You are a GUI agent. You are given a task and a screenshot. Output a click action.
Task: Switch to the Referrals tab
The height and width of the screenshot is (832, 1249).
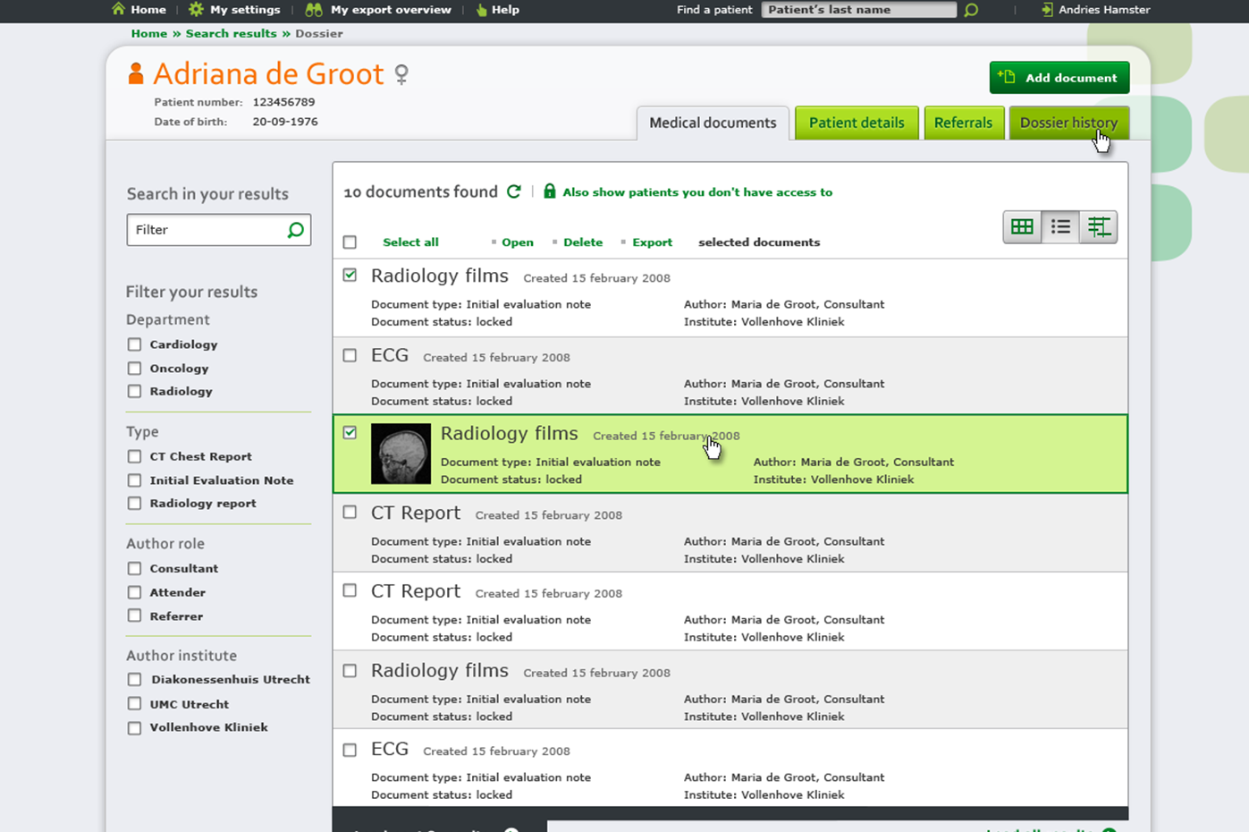(963, 123)
